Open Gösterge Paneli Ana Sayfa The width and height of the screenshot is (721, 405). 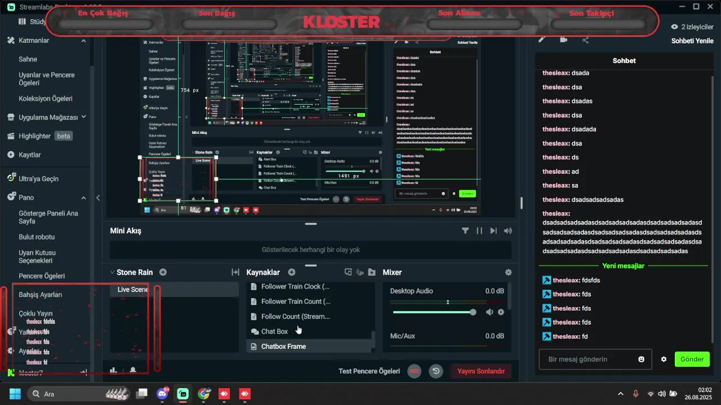point(48,217)
